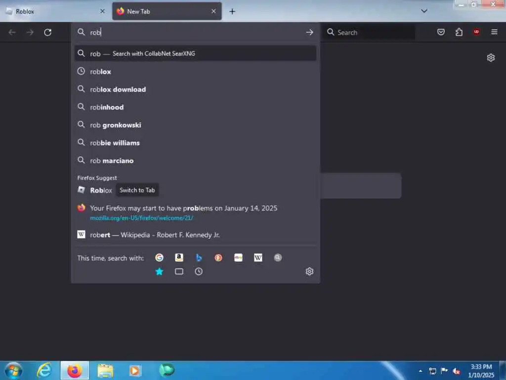Search this time with DuckDuckGo
The width and height of the screenshot is (506, 380).
218,257
